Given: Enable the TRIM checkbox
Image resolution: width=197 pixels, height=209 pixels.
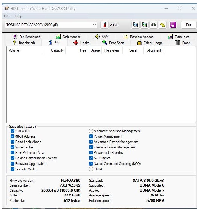Looking at the screenshot, I should 91,169.
